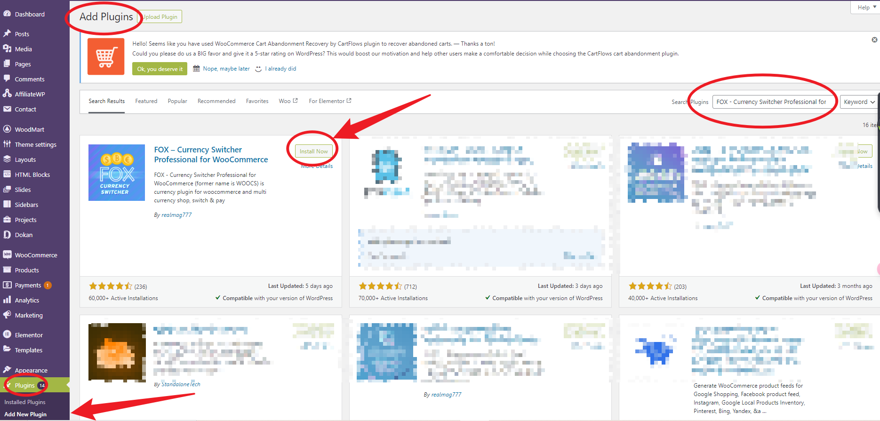Click the Comments bubble icon
This screenshot has height=421, width=880.
7,79
